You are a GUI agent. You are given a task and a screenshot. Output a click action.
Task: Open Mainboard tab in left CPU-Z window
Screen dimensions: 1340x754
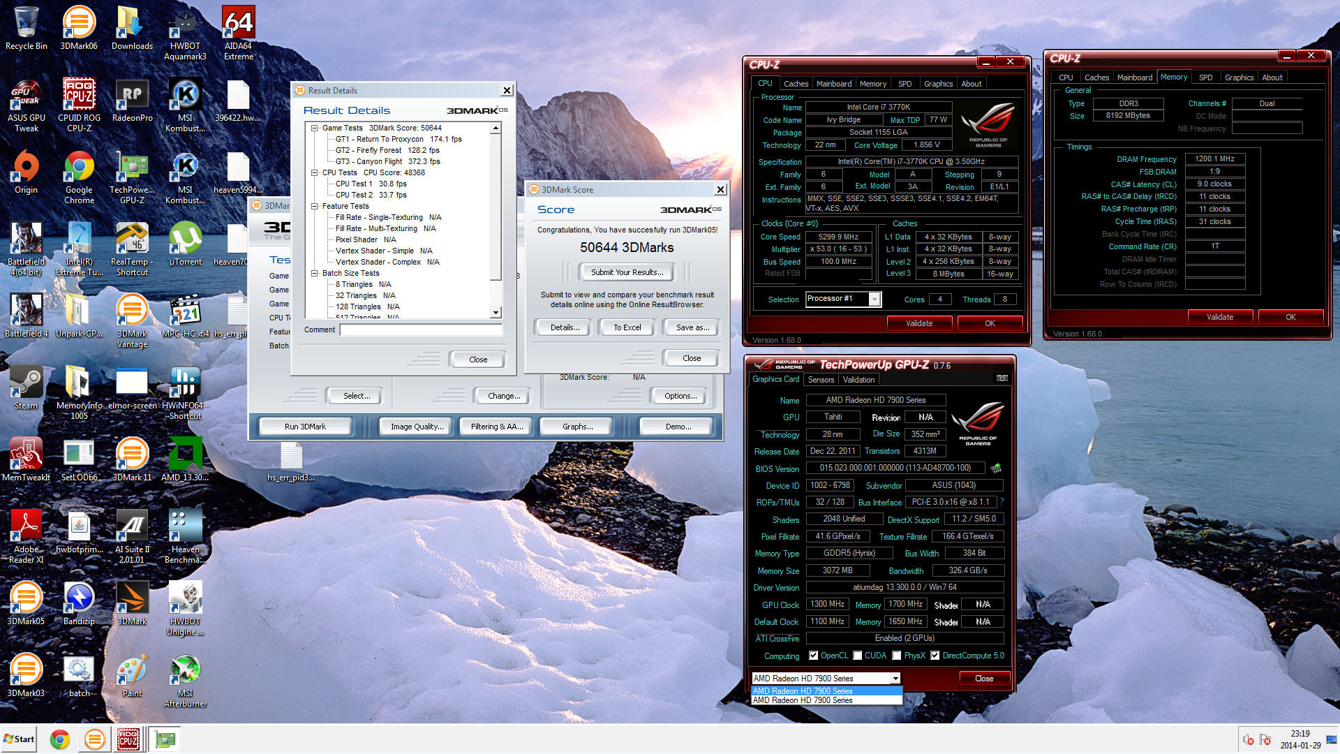[x=834, y=84]
